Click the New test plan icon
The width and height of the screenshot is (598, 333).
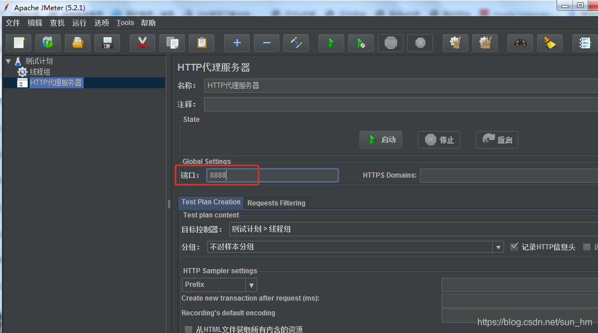(19, 43)
